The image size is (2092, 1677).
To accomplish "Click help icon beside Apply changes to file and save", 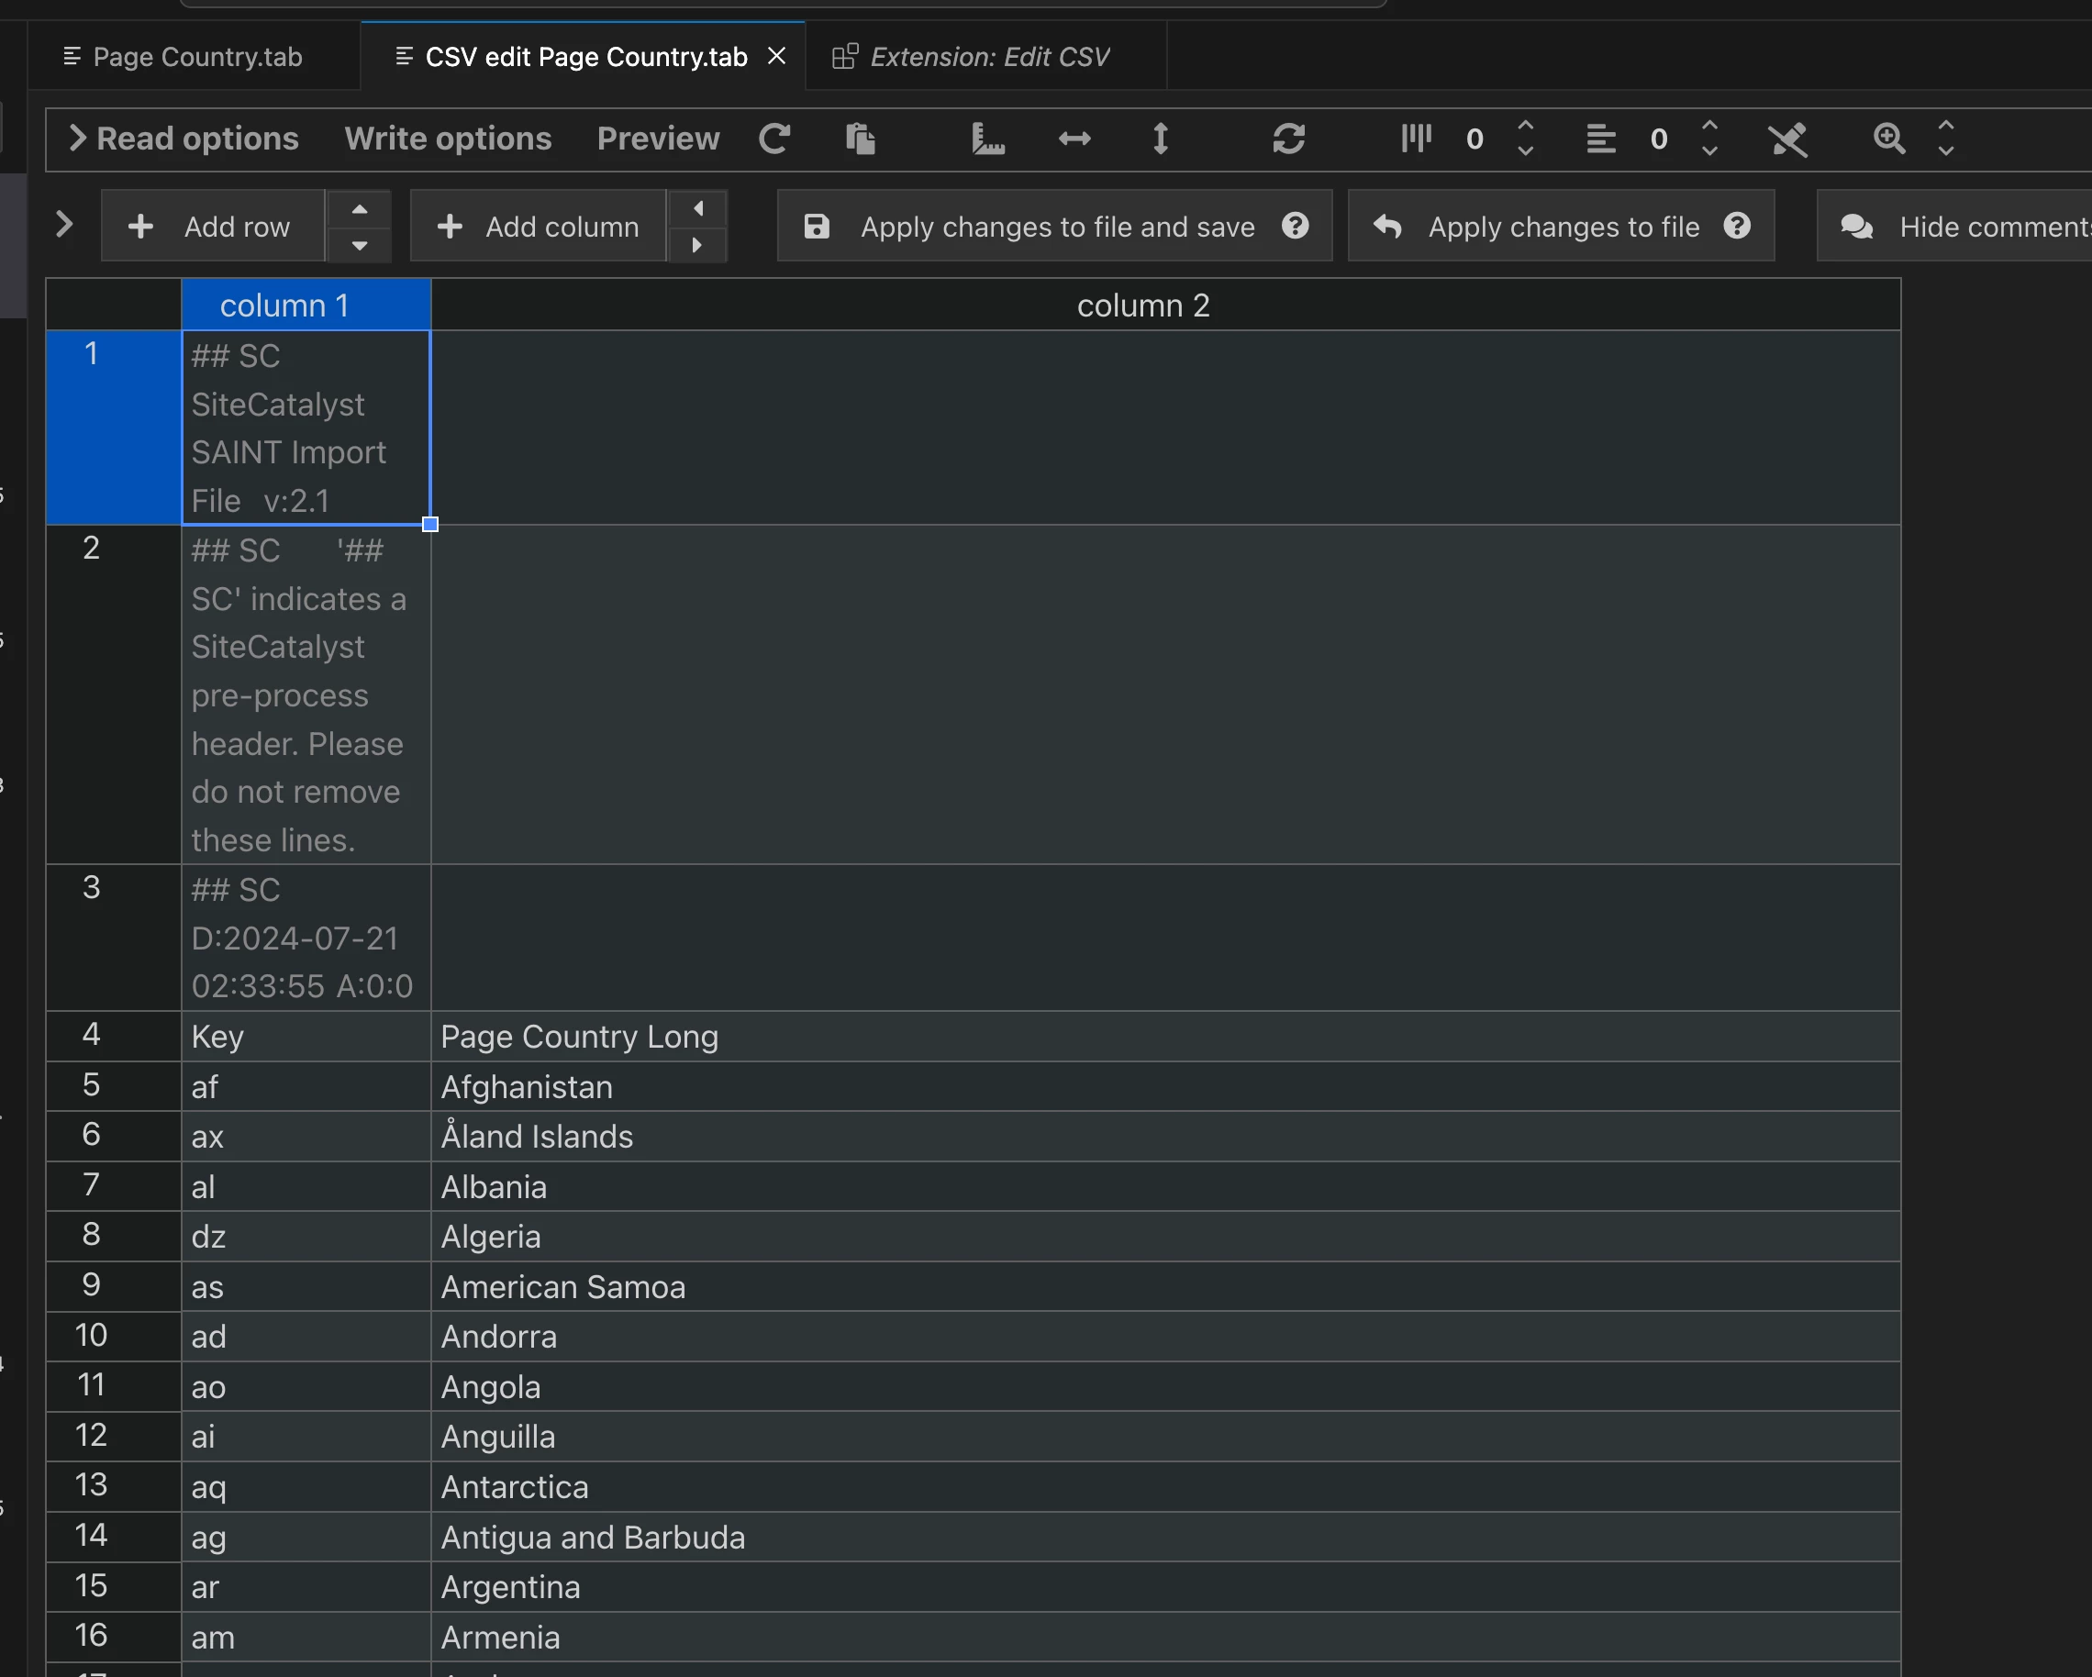I will (x=1295, y=226).
